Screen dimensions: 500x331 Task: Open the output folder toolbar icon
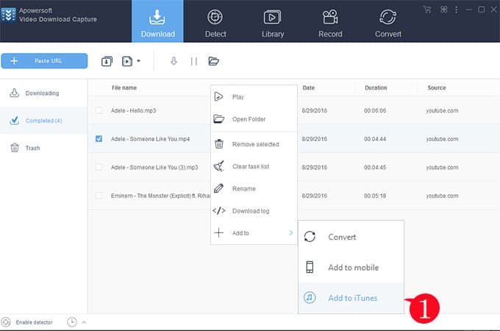[214, 61]
